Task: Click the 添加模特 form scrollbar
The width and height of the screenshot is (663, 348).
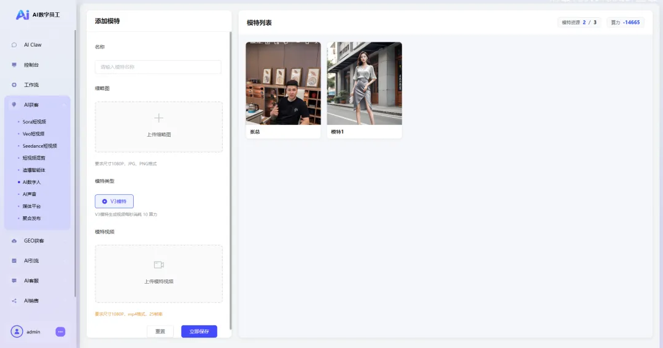Action: tap(230, 181)
